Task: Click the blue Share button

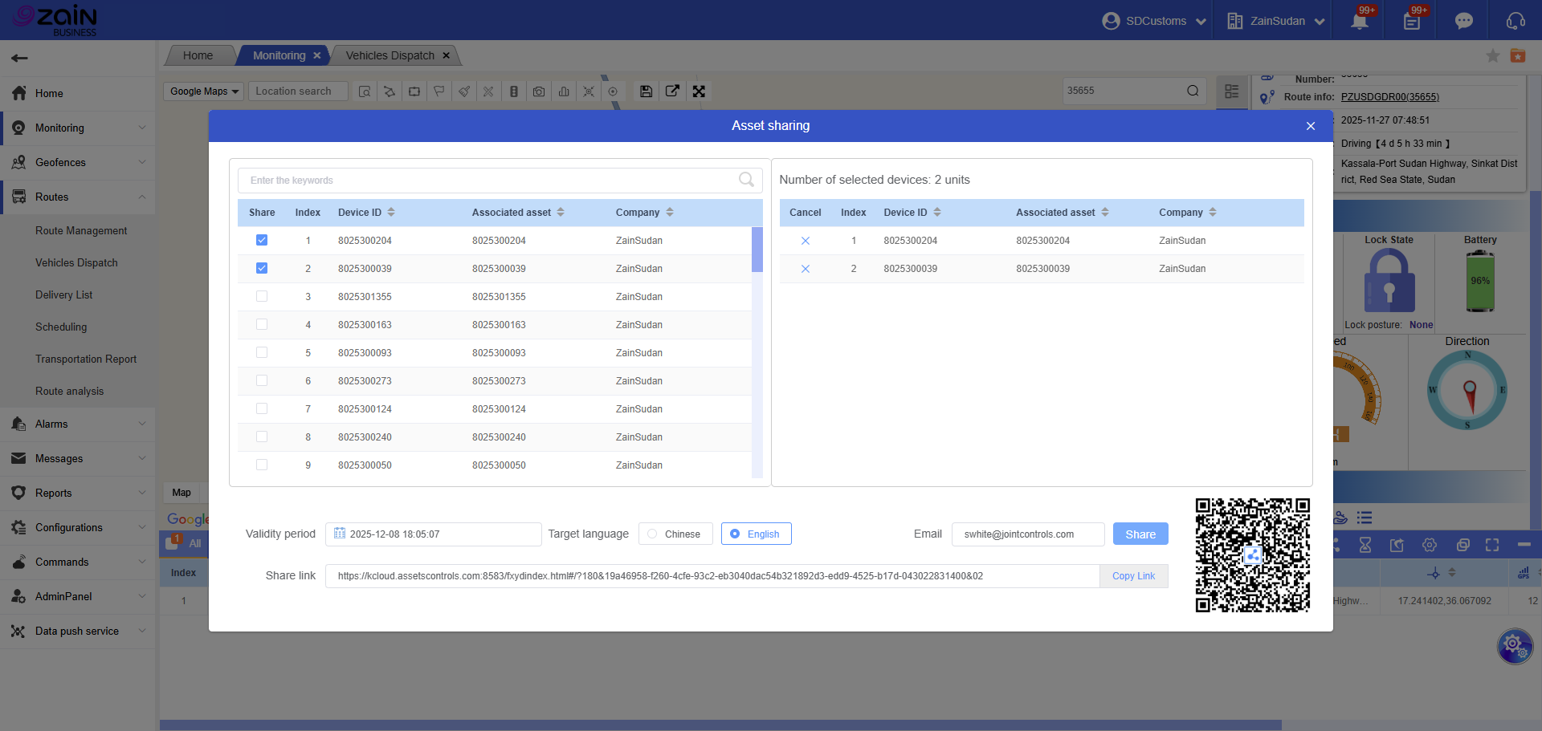Action: [x=1140, y=534]
